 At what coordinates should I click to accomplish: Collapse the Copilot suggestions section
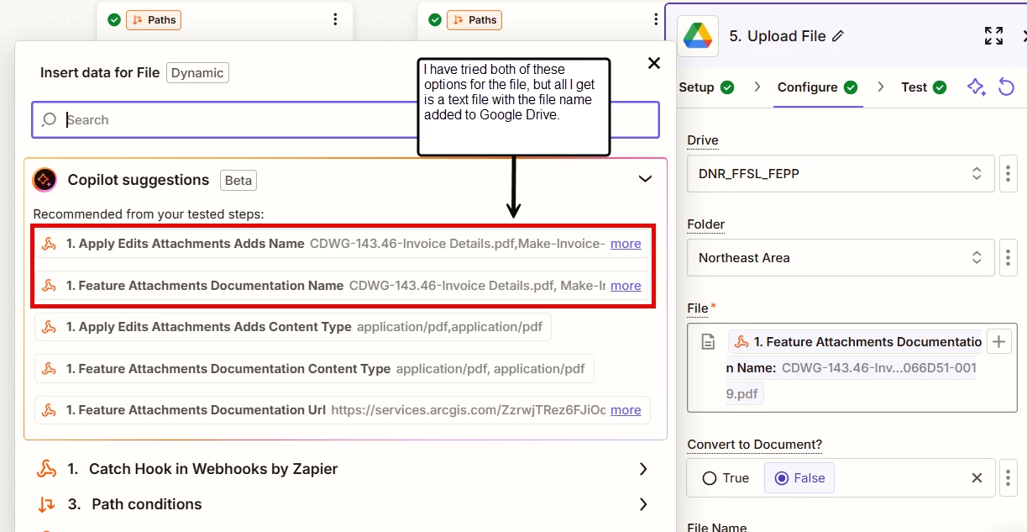(645, 179)
